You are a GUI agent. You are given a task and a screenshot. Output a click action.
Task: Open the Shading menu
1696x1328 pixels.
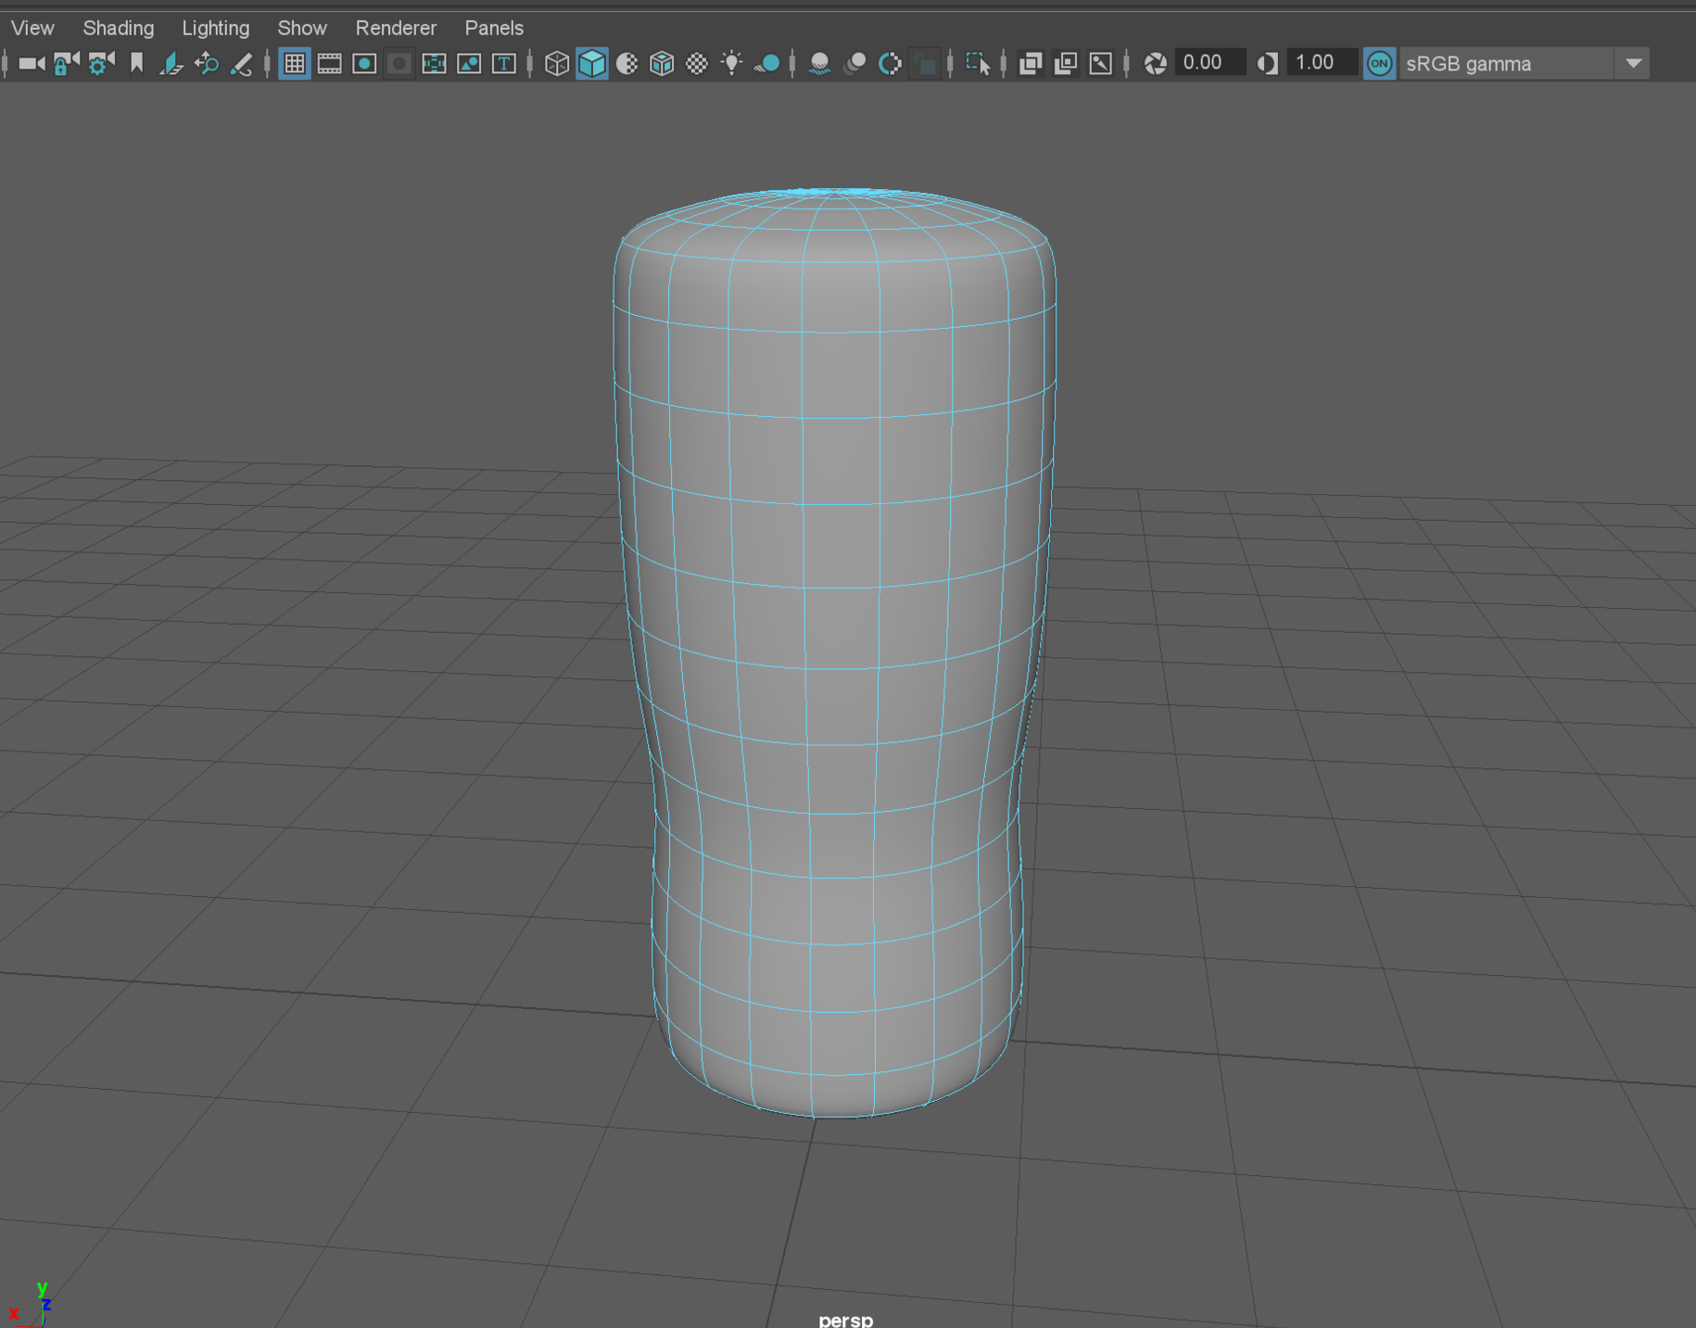point(118,27)
